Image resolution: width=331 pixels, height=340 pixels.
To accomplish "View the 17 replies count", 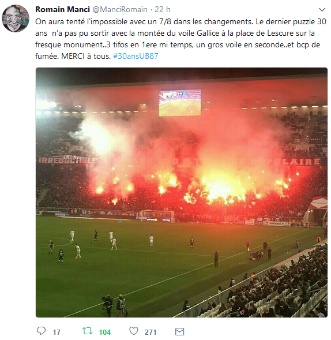I will [57, 332].
